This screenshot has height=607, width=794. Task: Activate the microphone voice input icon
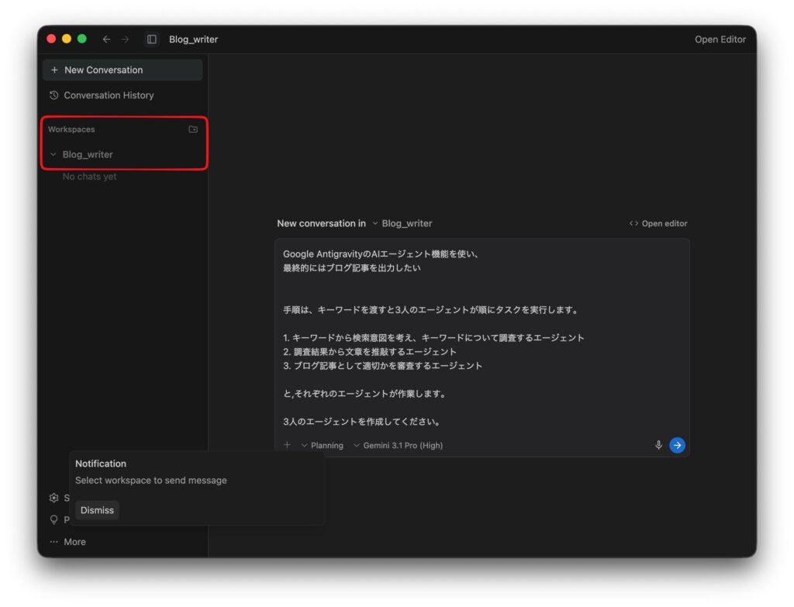coord(658,445)
